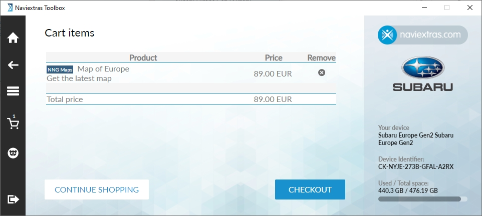Viewport: 482px width, 216px height.
Task: Click the naviextras.com logo
Action: (422, 35)
